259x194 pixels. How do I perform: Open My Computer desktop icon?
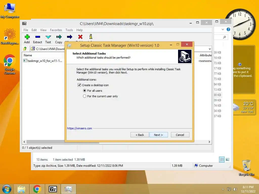(x=10, y=10)
